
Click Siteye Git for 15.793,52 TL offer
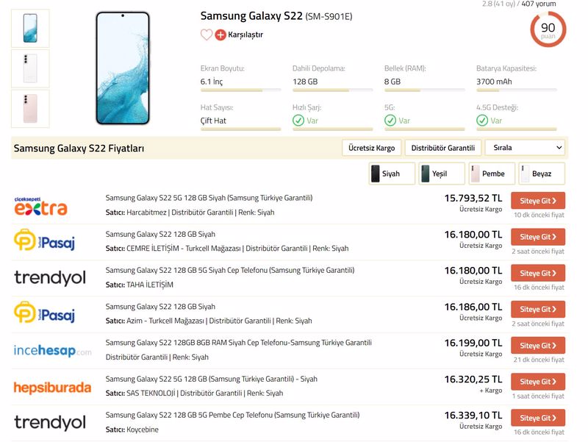tap(538, 201)
